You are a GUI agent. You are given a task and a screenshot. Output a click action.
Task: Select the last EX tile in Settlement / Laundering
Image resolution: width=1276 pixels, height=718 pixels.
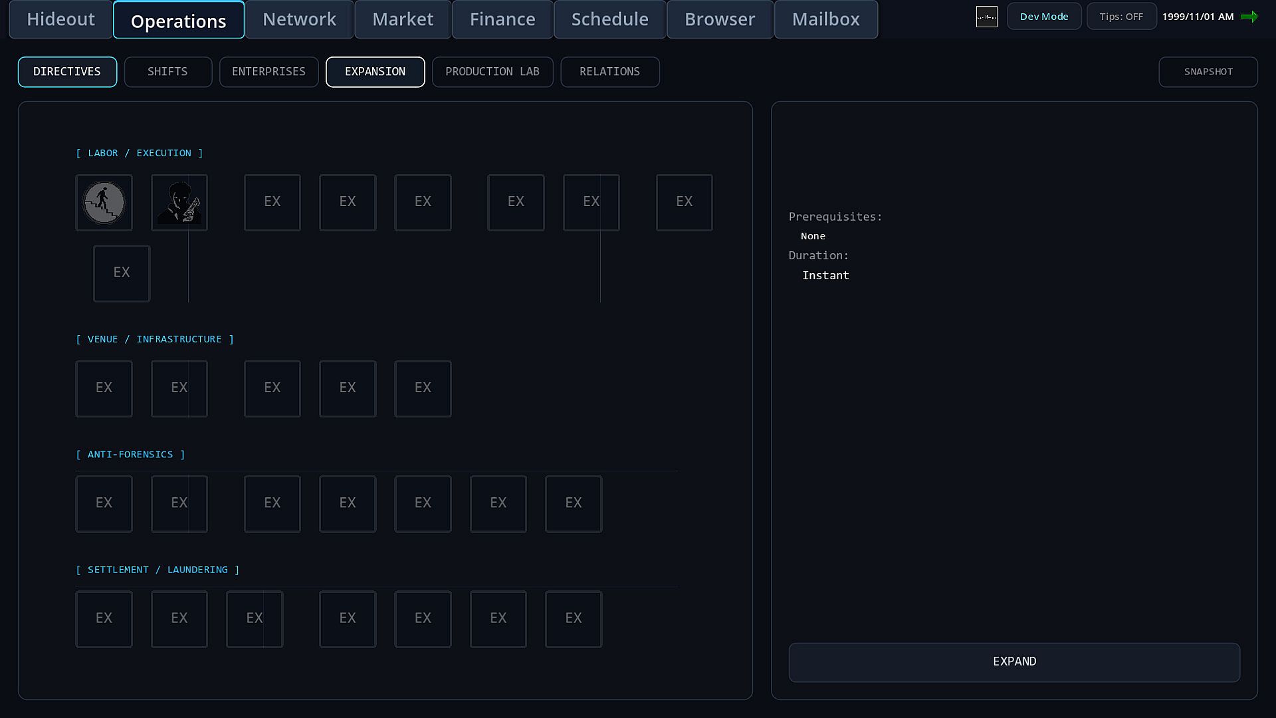click(574, 619)
